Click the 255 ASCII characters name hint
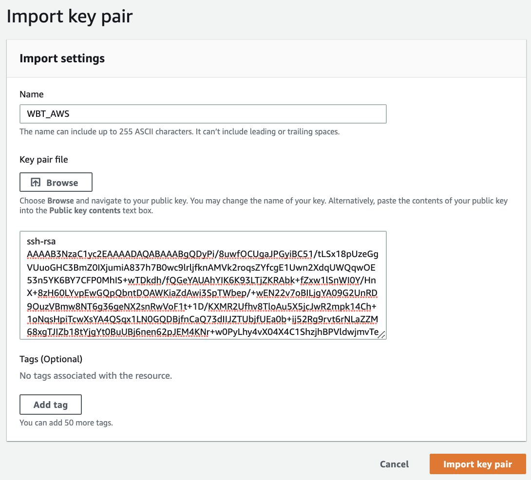Viewport: 531px width, 480px height. coord(179,131)
